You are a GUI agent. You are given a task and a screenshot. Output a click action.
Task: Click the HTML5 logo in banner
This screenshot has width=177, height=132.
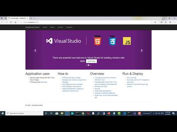(98, 40)
